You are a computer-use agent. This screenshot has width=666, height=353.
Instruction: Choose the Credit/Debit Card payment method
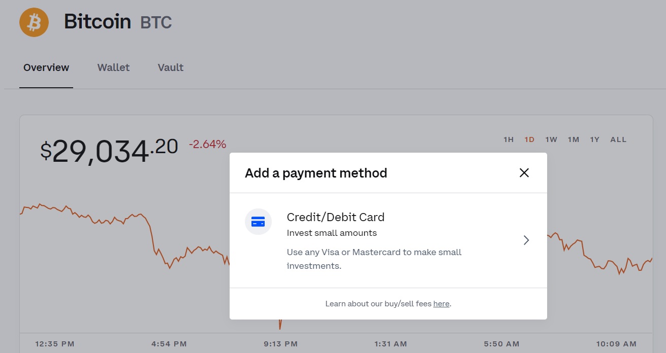pos(388,240)
